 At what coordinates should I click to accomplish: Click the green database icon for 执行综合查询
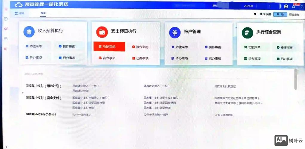[x=247, y=33]
